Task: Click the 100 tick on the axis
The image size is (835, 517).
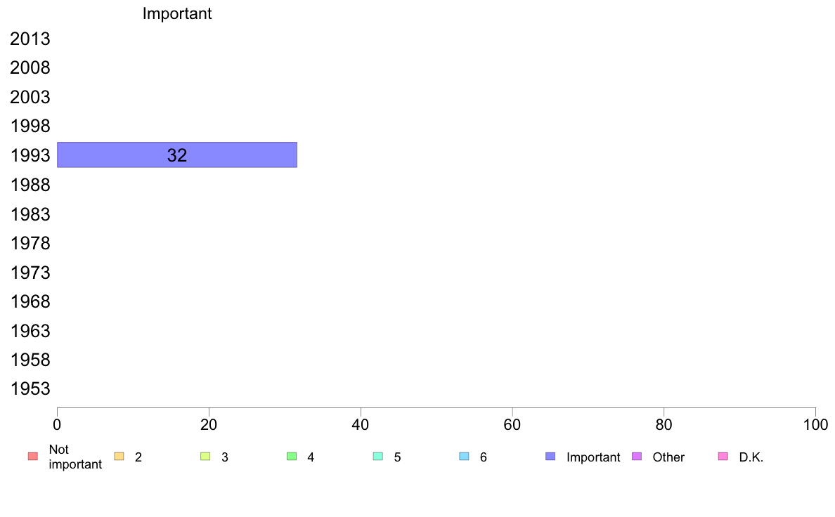Action: tap(815, 425)
